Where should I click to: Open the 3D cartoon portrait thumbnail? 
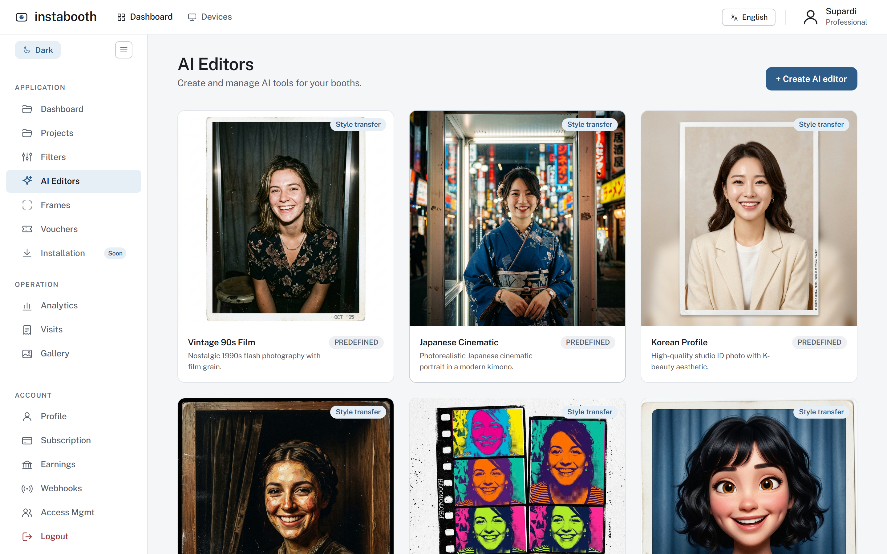pos(749,476)
